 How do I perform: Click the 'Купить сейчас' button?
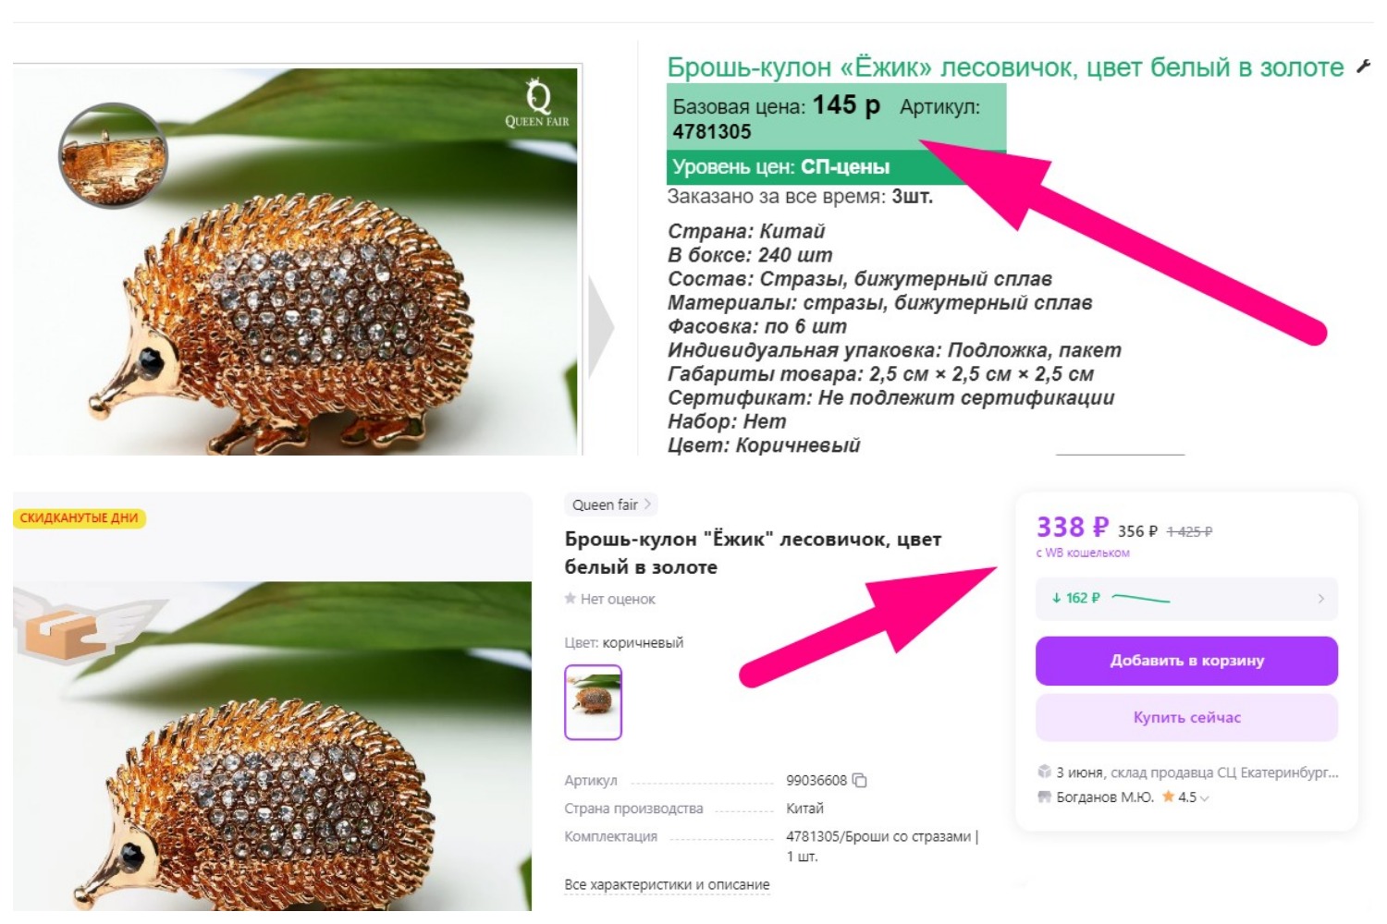point(1186,717)
